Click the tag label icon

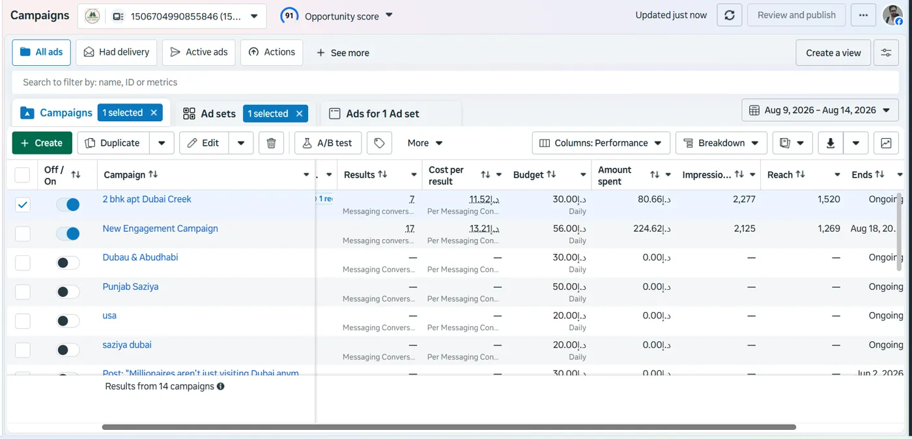pos(379,143)
